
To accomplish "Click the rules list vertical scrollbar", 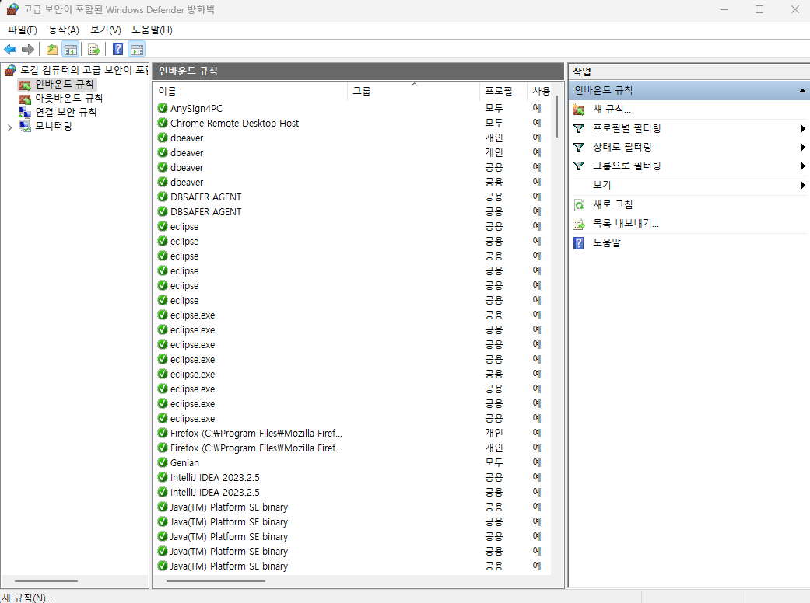I will pos(557,117).
